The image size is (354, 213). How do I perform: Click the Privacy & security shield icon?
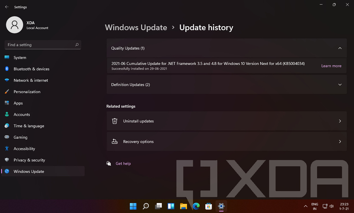(x=7, y=160)
